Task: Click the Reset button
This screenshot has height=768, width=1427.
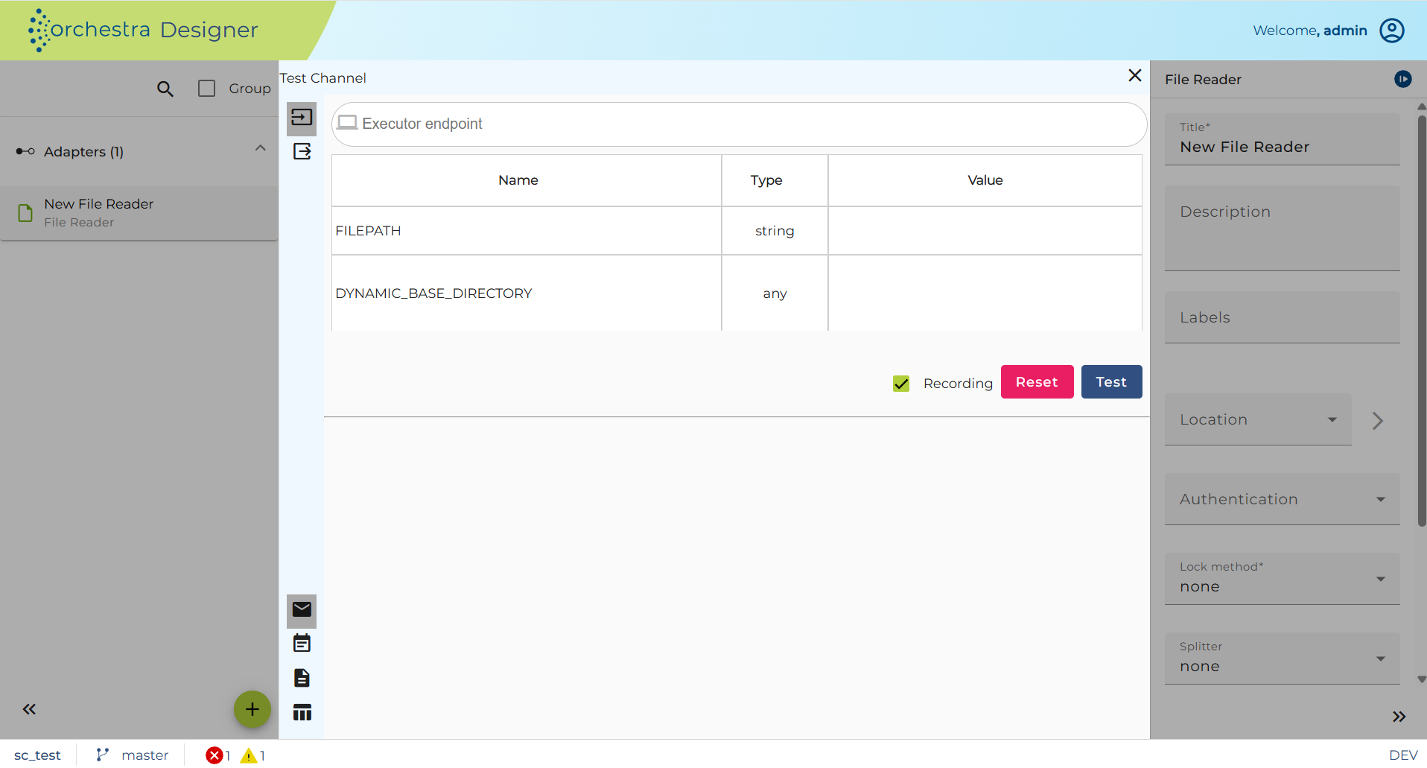Action: click(1037, 382)
